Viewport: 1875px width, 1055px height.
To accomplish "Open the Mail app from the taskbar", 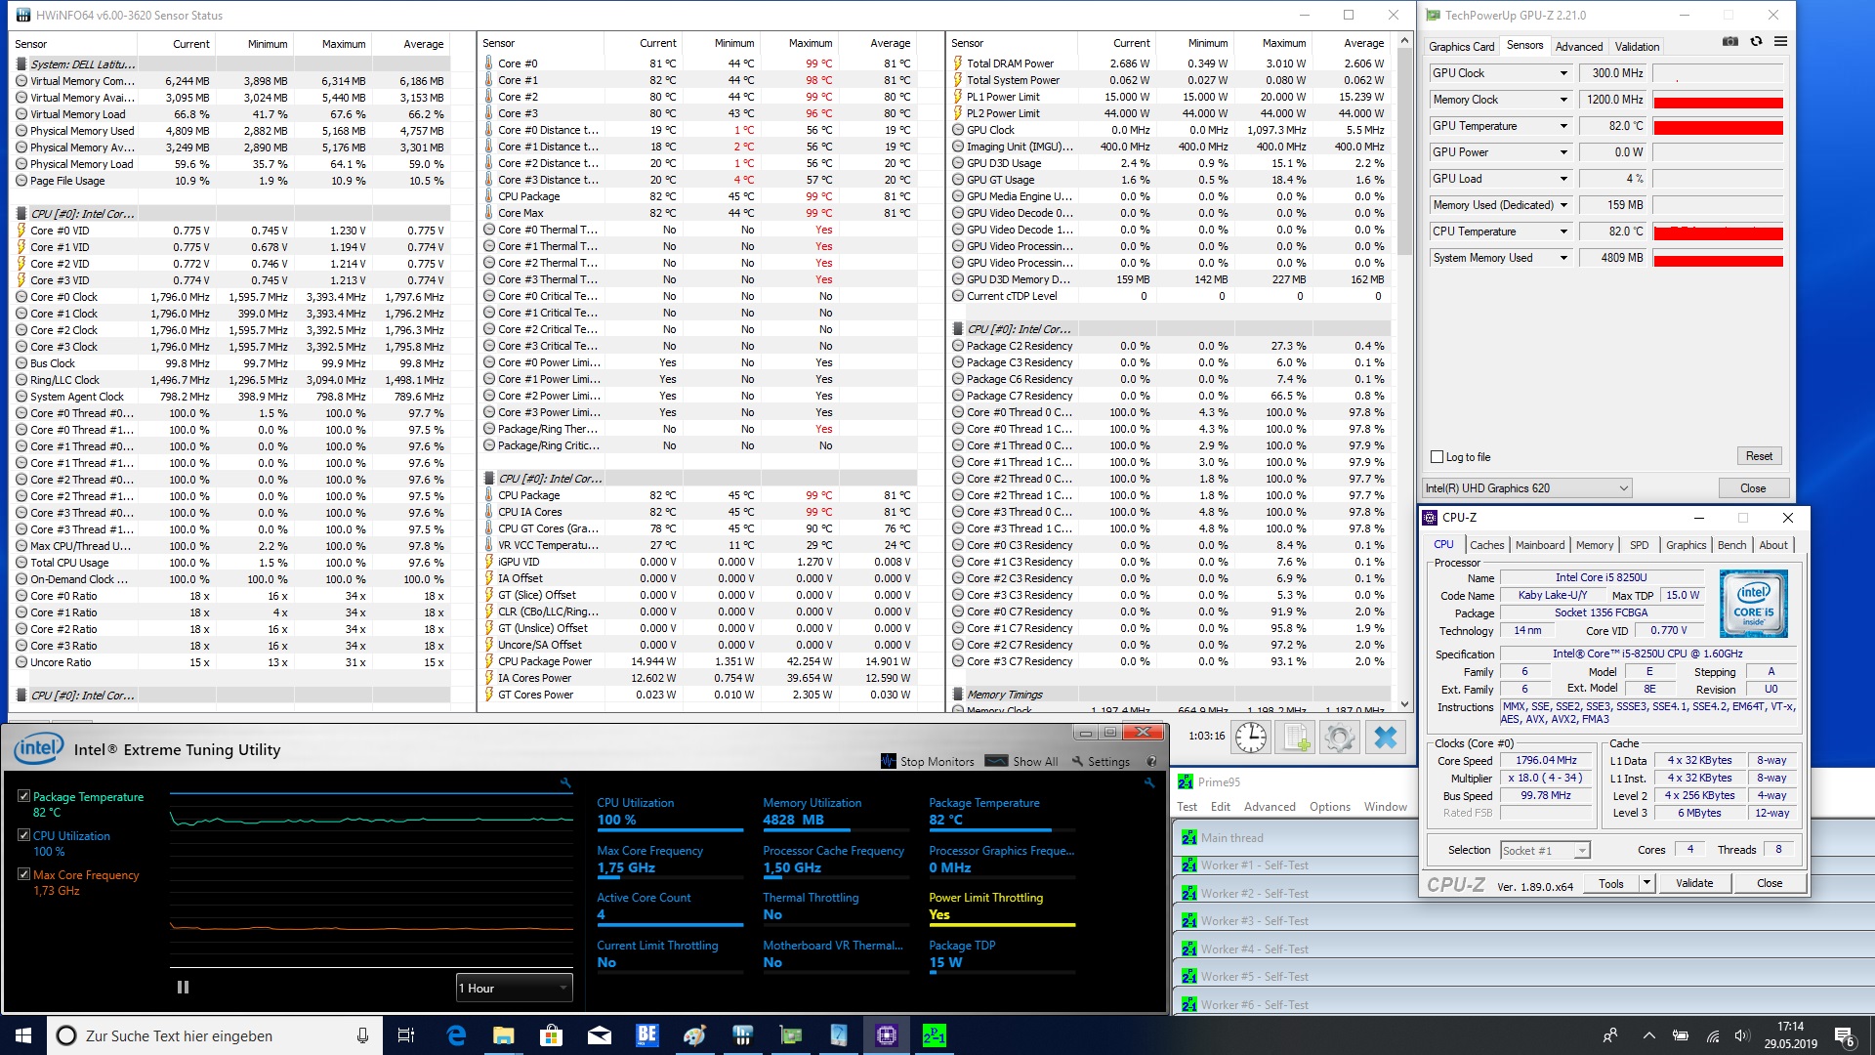I will tap(600, 1035).
